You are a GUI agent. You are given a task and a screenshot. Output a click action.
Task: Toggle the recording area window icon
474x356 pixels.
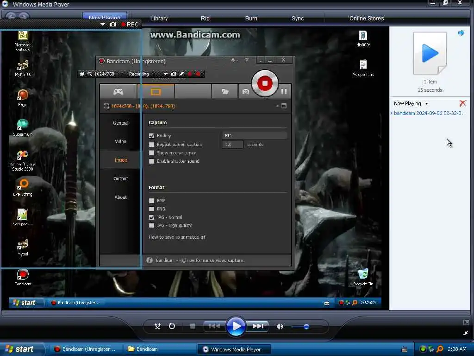(x=81, y=74)
